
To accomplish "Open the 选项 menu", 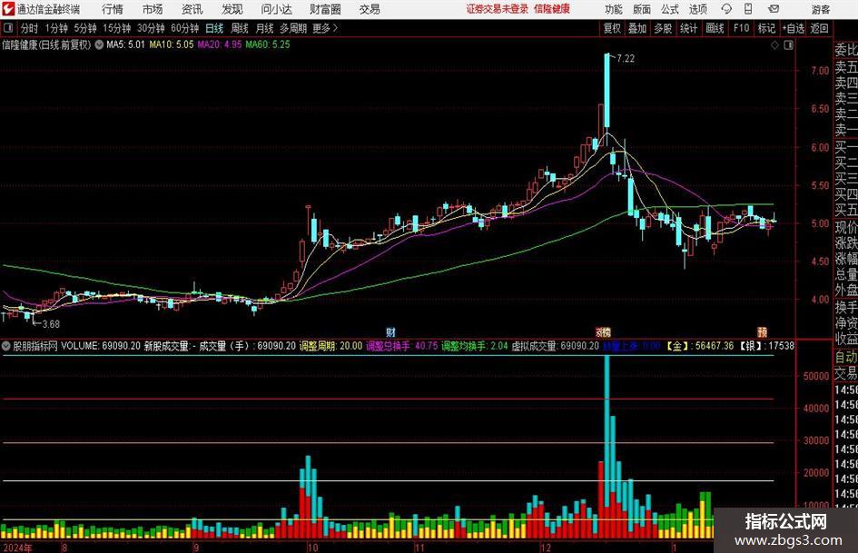I will tap(697, 9).
